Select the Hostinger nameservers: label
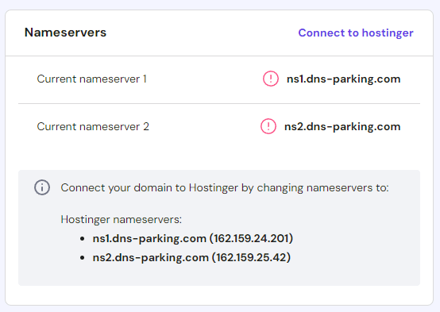 [x=122, y=219]
